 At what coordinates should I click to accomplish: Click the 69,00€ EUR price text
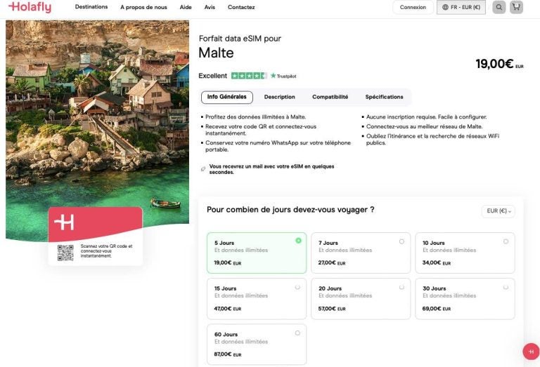tap(437, 309)
